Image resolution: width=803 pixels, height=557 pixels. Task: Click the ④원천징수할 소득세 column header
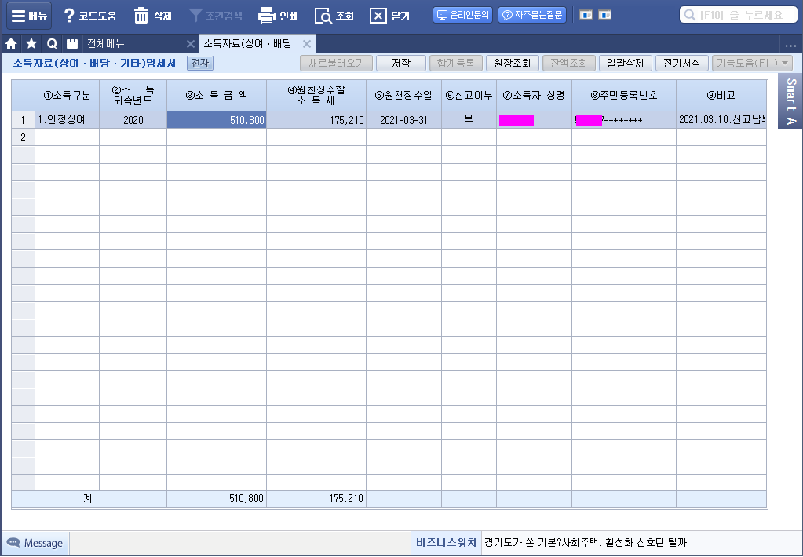pos(316,95)
